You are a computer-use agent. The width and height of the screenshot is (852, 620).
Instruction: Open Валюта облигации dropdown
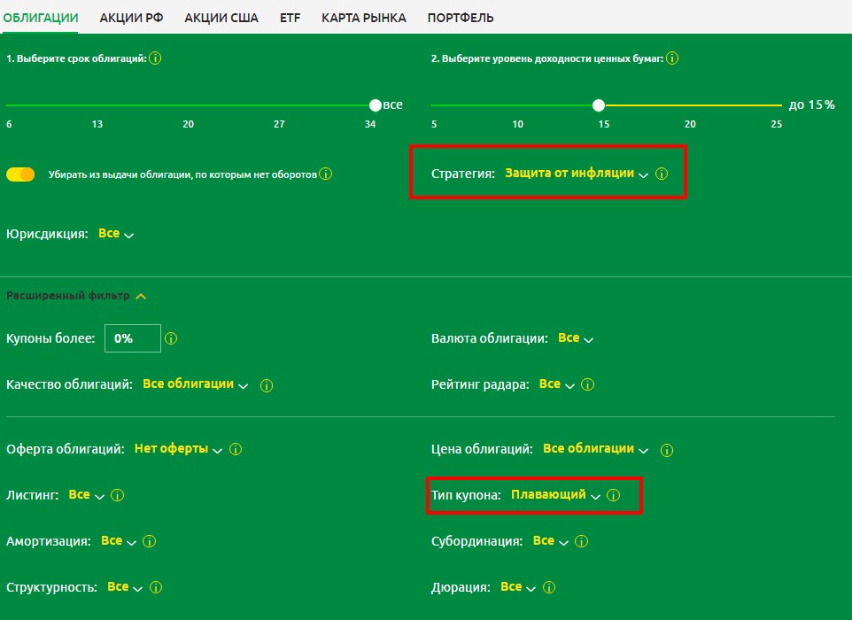pos(575,338)
